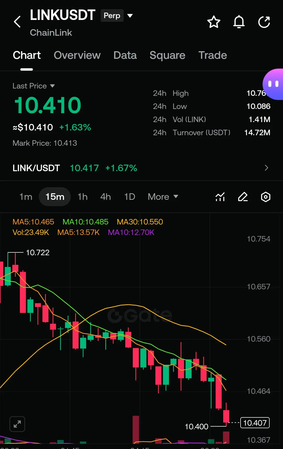The height and width of the screenshot is (449, 283).
Task: Tap the Perp badge
Action: click(x=112, y=16)
